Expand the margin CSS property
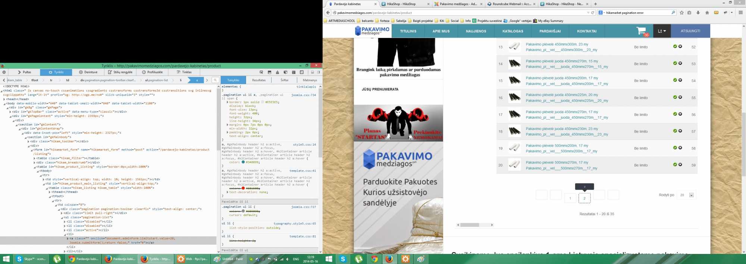This screenshot has width=746, height=264. coord(228,125)
